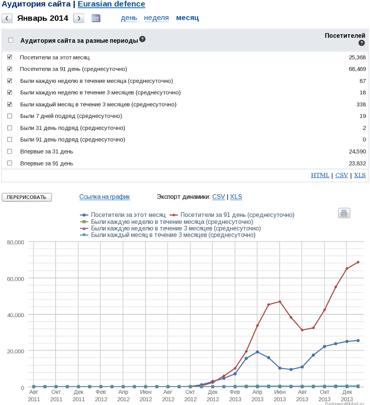370x405 pixels.
Task: Uncheck Посетители за этот месяц checkbox
Action: (x=10, y=57)
